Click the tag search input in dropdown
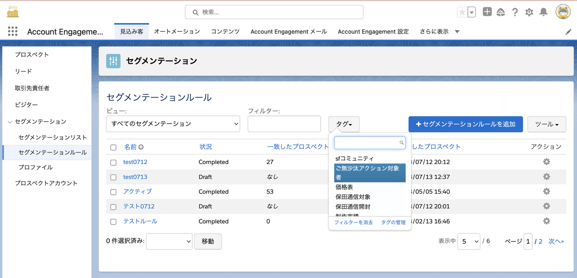This screenshot has height=278, width=577. click(x=370, y=143)
